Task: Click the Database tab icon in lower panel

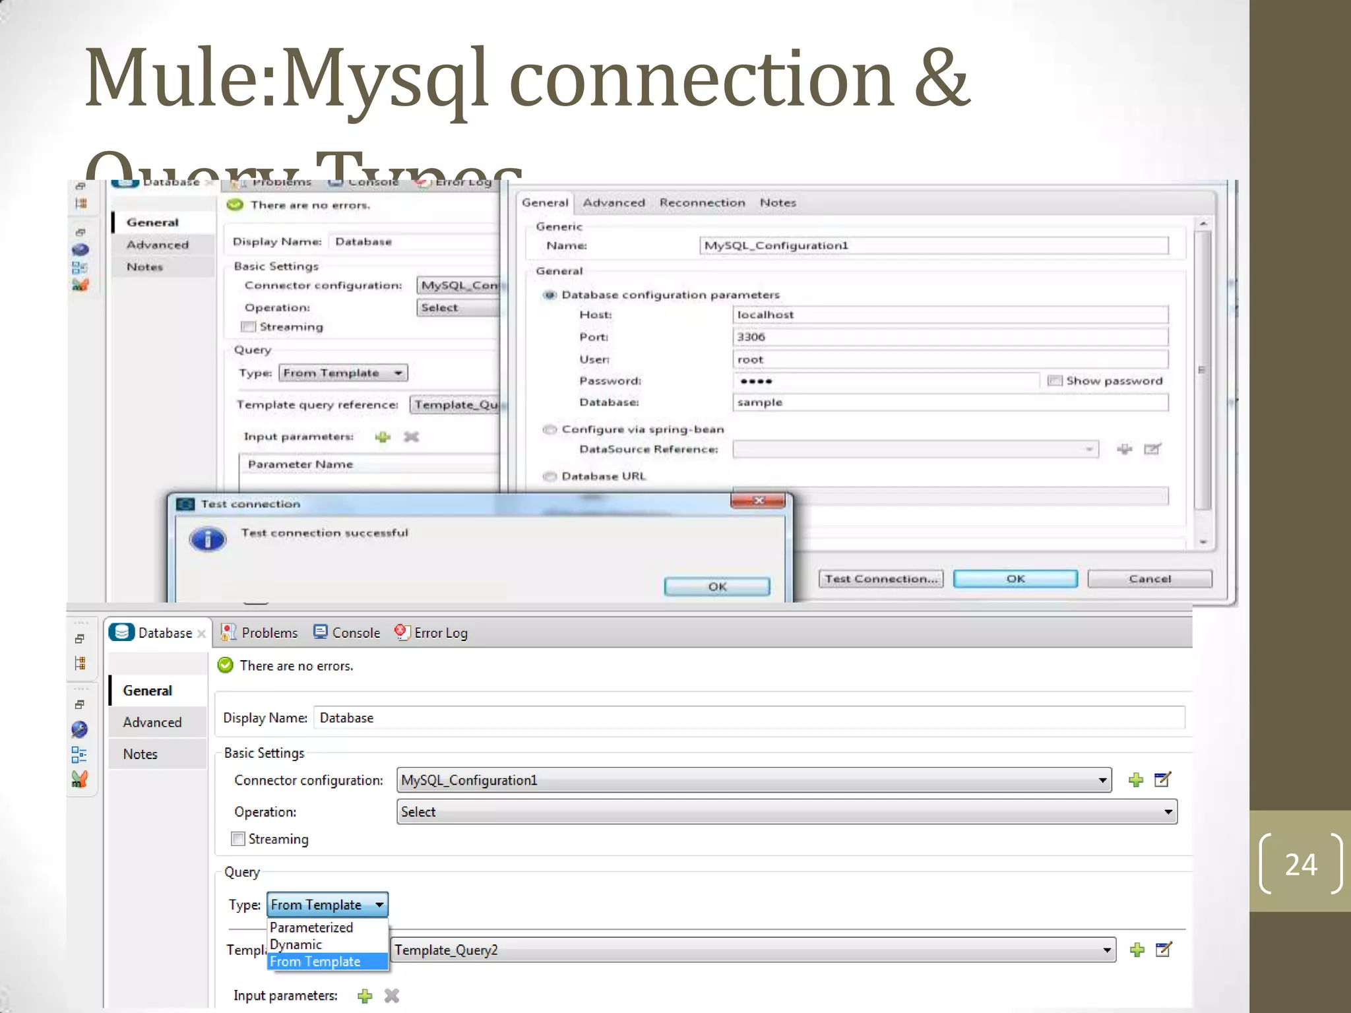Action: (x=121, y=632)
